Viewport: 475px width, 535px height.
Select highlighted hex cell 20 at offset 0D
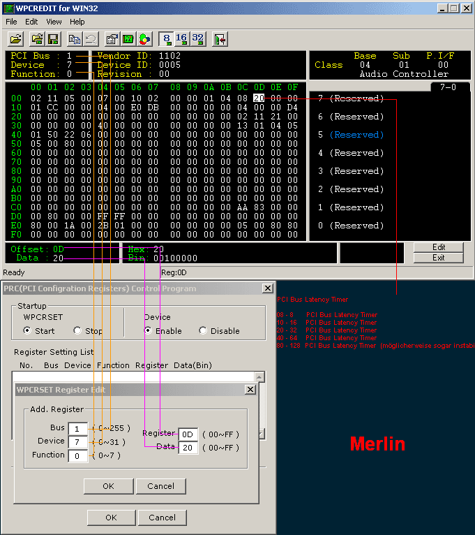(259, 98)
